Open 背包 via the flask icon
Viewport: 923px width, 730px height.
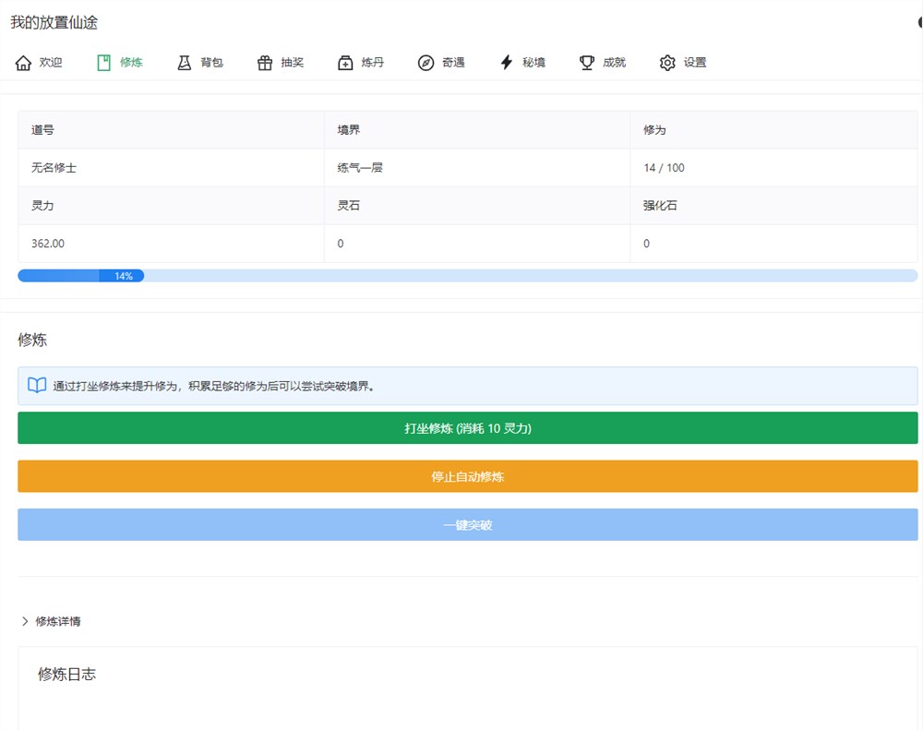click(x=185, y=63)
